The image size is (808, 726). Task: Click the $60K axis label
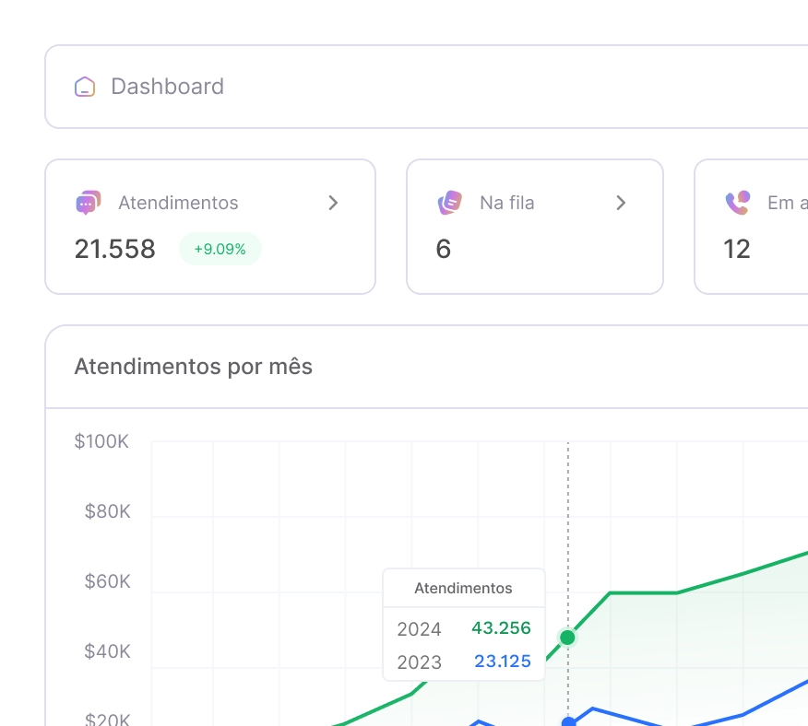click(107, 581)
